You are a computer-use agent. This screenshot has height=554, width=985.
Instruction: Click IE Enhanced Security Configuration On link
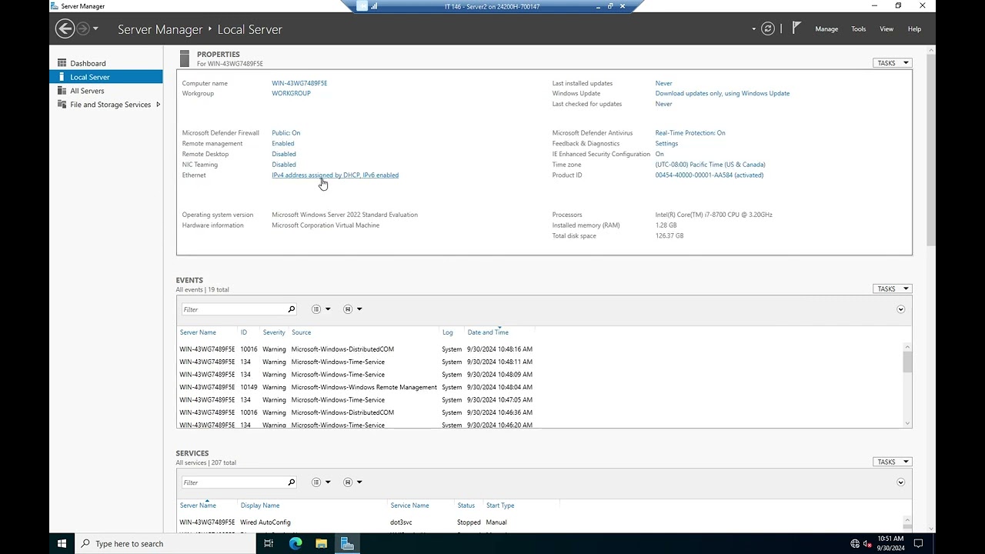pos(659,154)
